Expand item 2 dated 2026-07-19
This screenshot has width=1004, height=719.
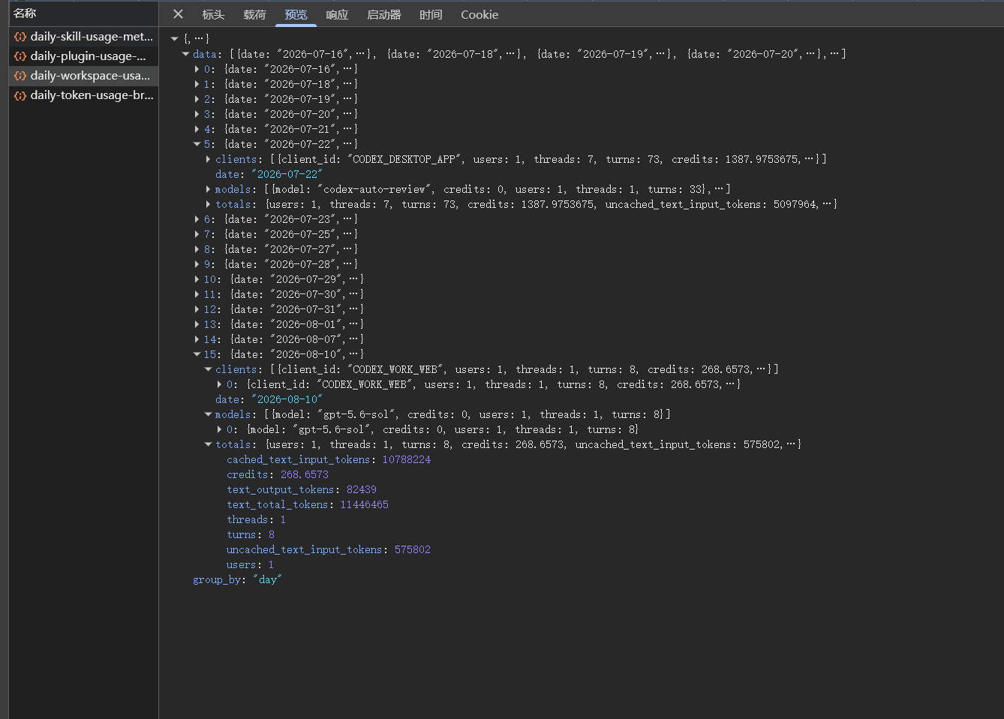197,99
